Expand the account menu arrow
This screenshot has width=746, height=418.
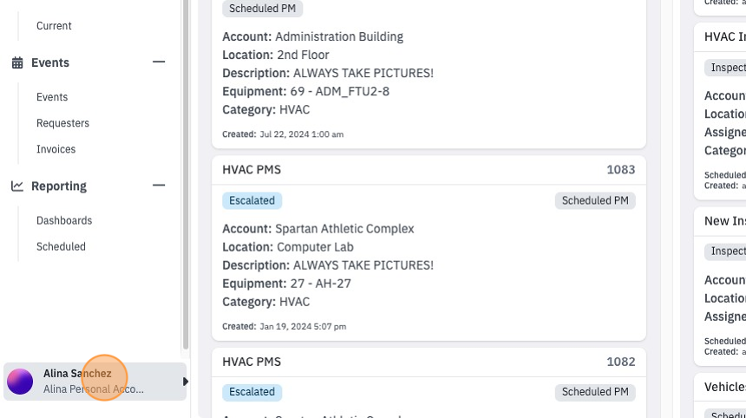186,382
